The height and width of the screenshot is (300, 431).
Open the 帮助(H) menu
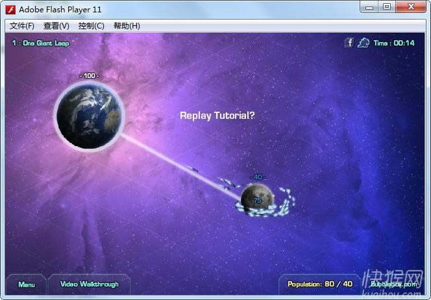point(127,26)
